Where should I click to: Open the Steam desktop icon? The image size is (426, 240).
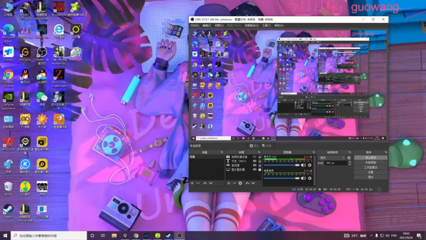pos(9,211)
